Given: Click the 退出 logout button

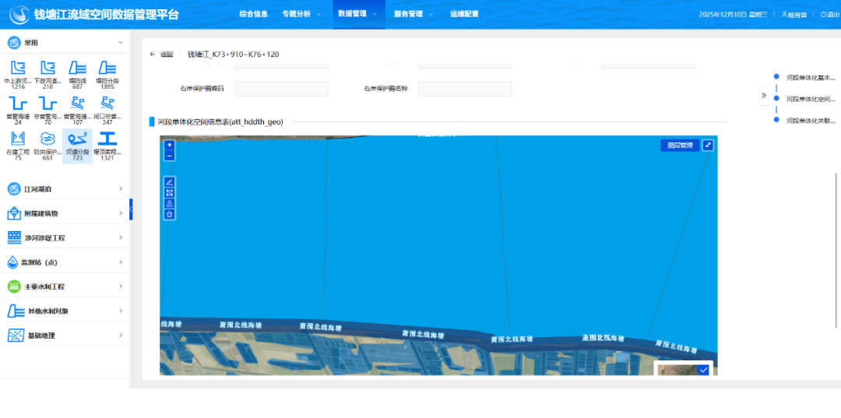Looking at the screenshot, I should [x=830, y=15].
